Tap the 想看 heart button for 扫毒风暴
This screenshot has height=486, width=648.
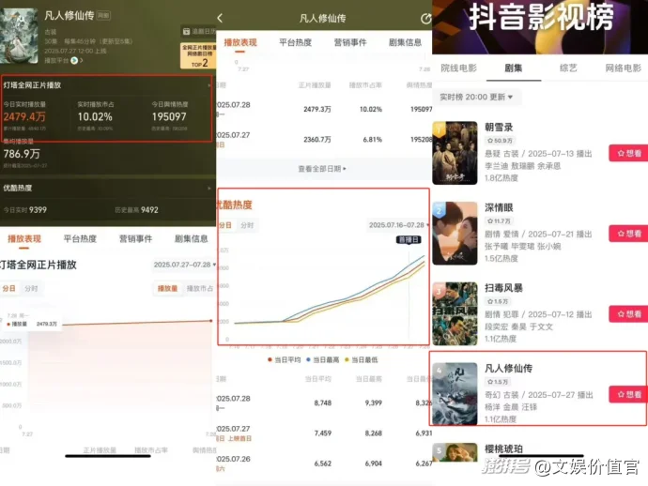coord(628,313)
